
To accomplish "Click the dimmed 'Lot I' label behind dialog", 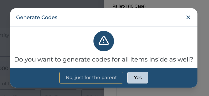I will click(x=5, y=84).
